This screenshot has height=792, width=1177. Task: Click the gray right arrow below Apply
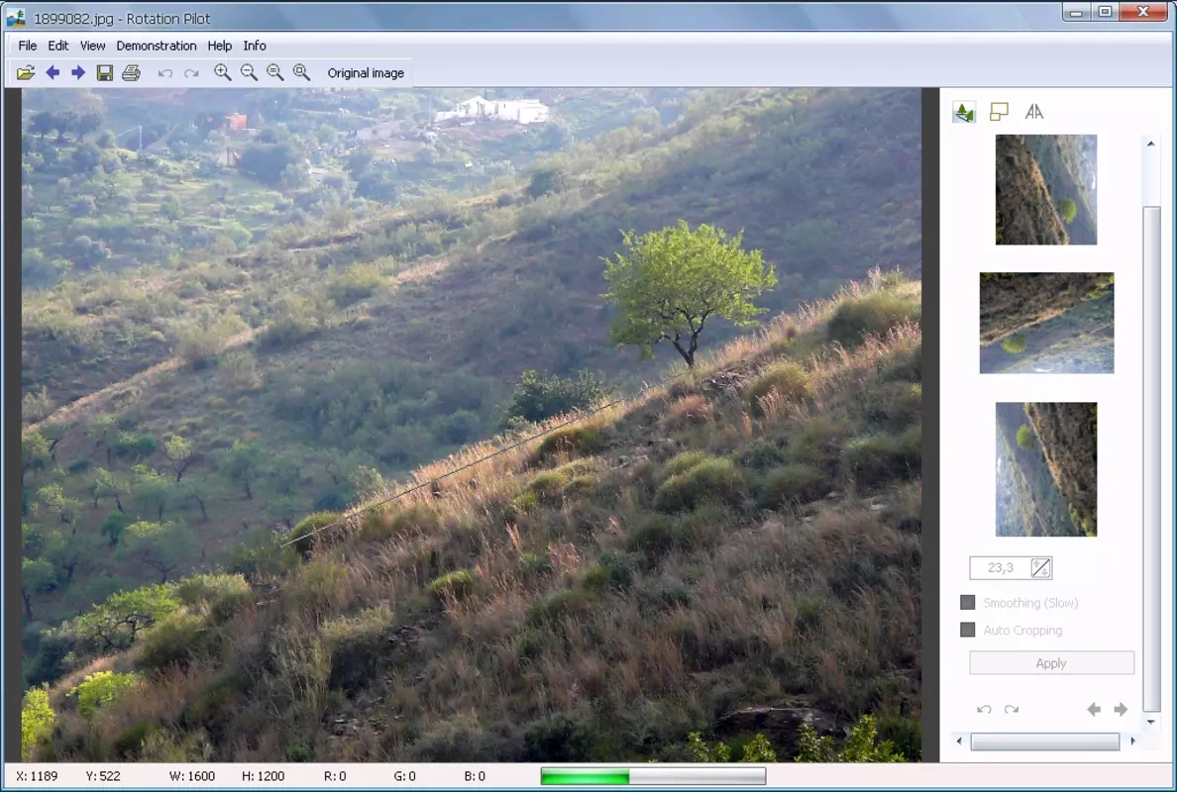1121,710
